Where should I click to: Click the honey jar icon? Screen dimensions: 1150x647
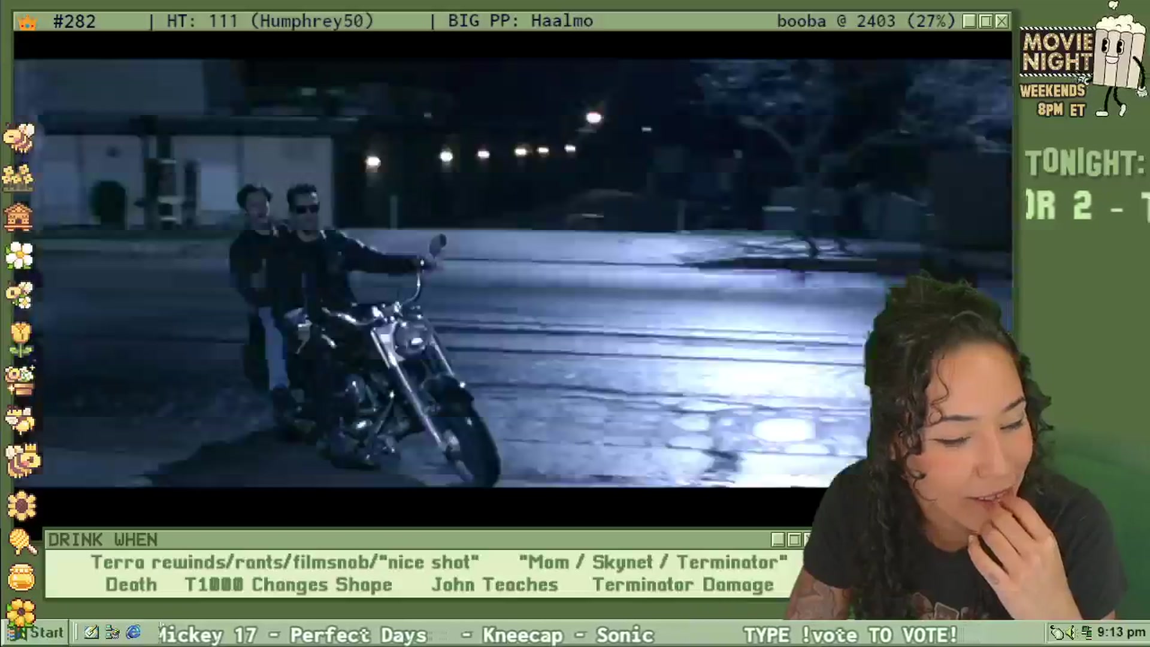(22, 578)
